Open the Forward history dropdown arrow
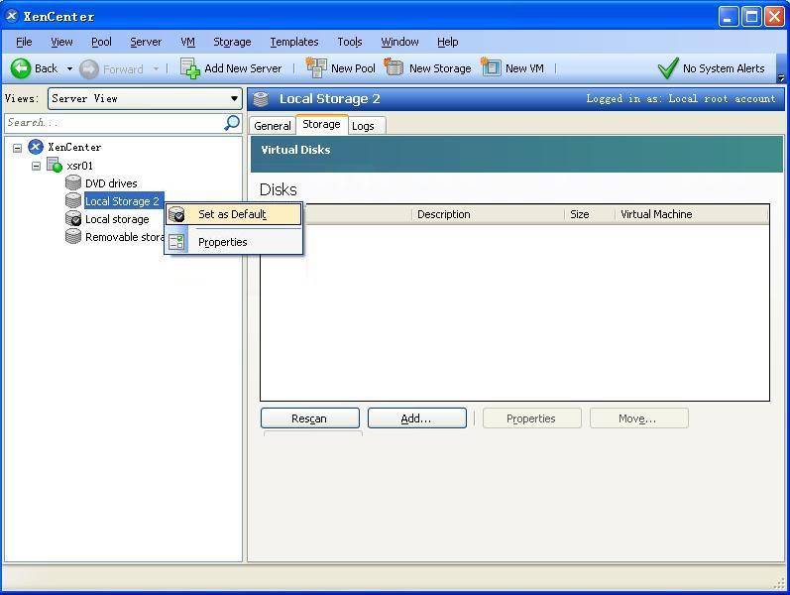This screenshot has width=790, height=595. (156, 68)
